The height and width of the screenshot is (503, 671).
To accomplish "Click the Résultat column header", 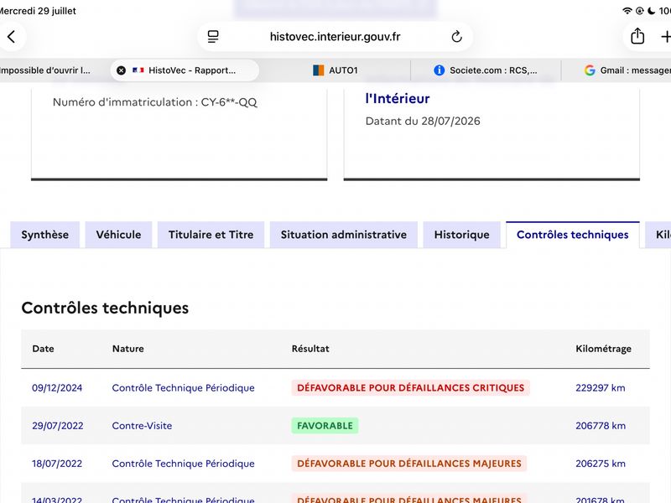I will [x=310, y=349].
